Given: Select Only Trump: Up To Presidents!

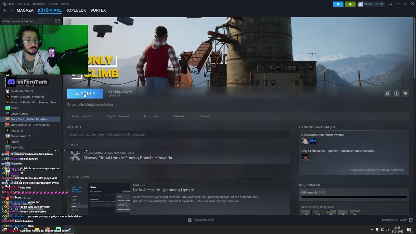Looking at the screenshot, I should pyautogui.click(x=30, y=125).
